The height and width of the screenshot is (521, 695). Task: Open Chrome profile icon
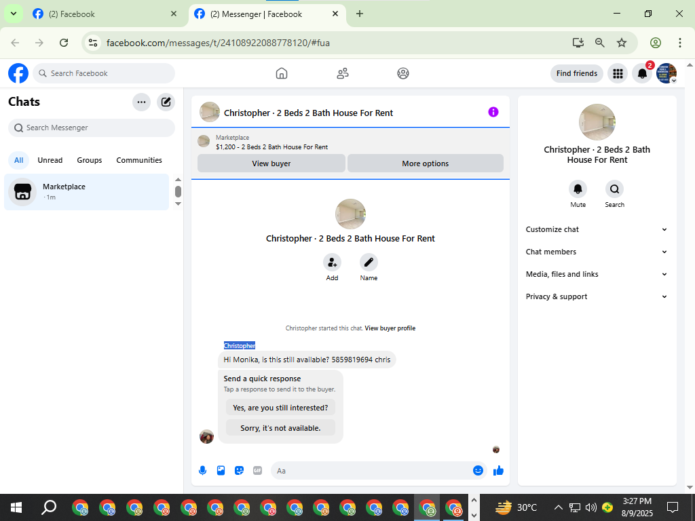(656, 43)
